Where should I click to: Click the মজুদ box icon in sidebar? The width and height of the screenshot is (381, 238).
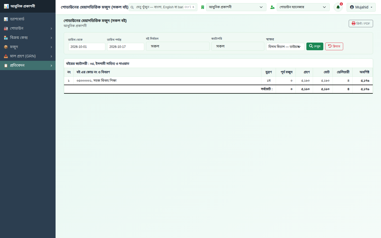6,47
